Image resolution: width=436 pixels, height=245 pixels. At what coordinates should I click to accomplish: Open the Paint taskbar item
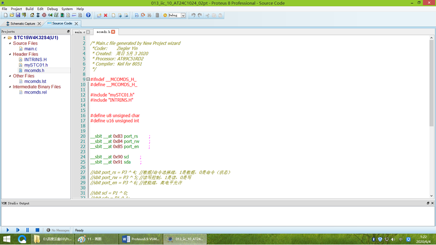96,239
